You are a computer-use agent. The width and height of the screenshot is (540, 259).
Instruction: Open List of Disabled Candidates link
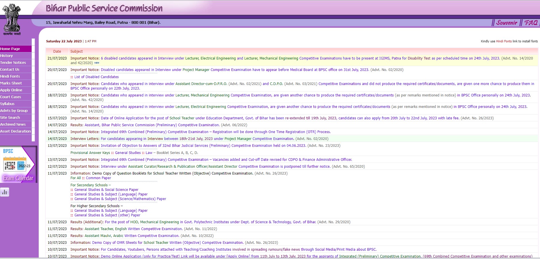[x=96, y=77]
